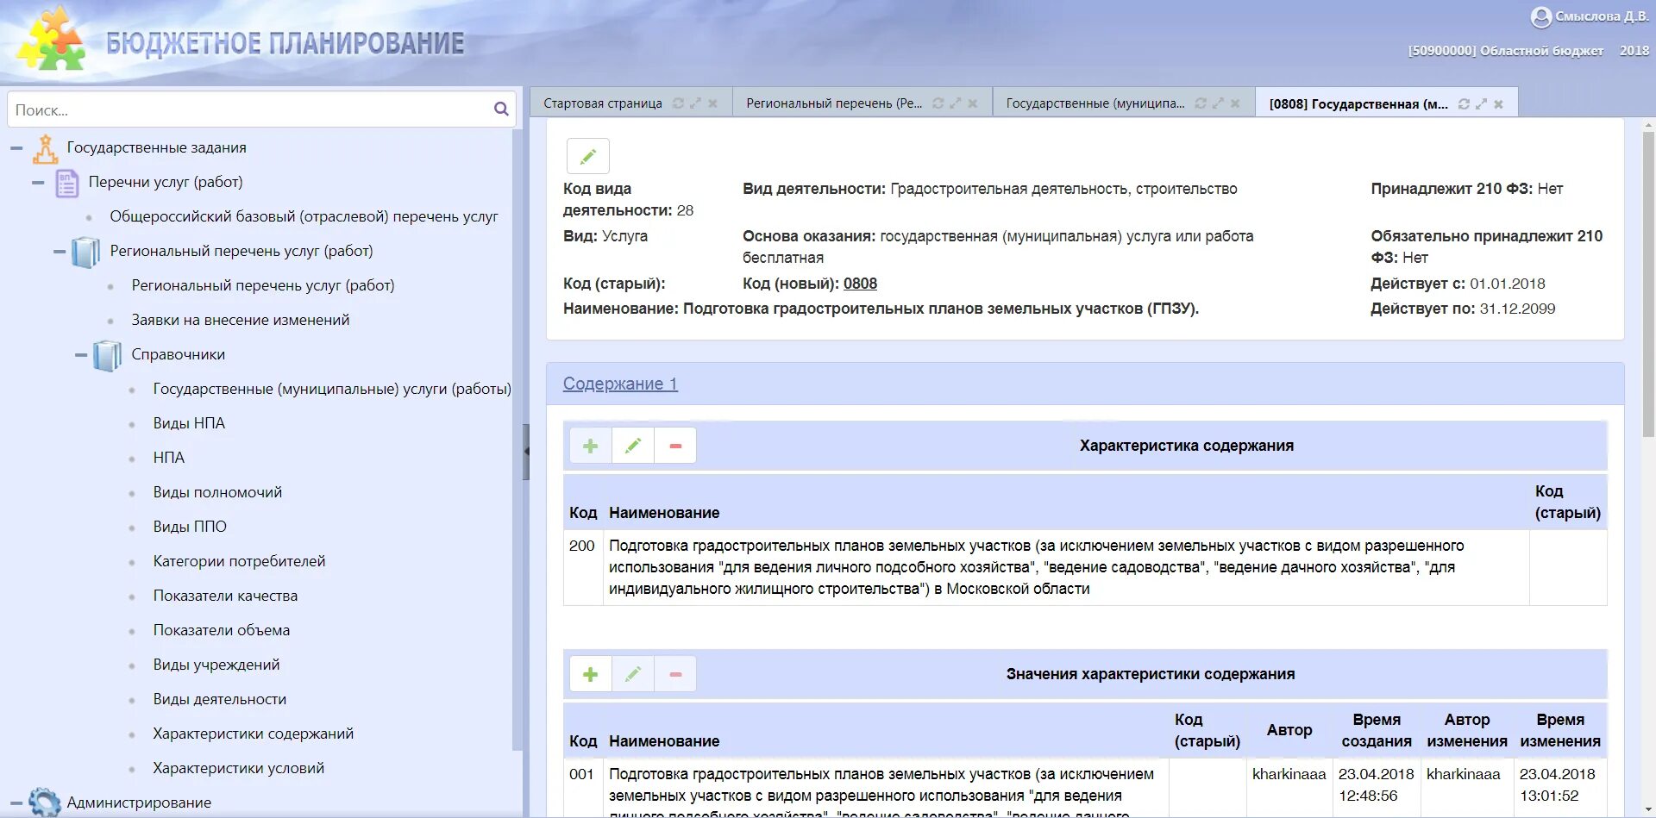Click the main content vertical scrollbar
Screen dimensions: 1656x818
point(1648,284)
